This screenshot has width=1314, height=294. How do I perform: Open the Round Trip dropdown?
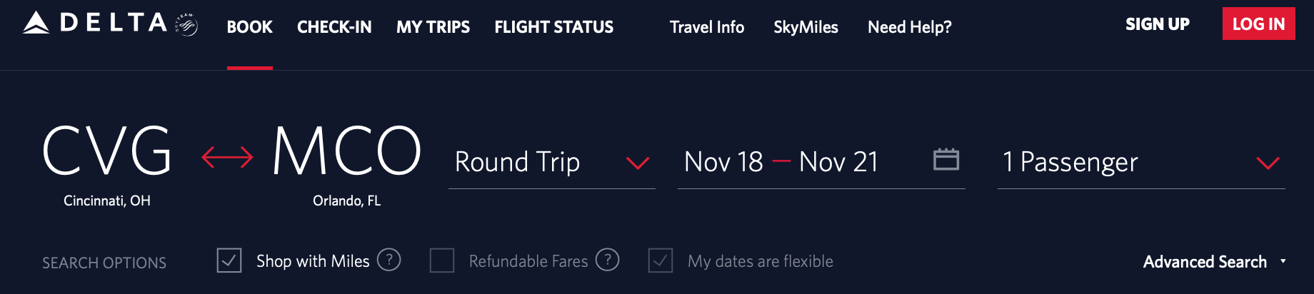551,163
